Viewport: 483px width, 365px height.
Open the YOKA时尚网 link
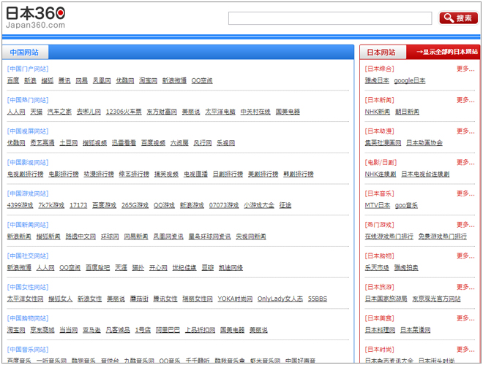(235, 299)
